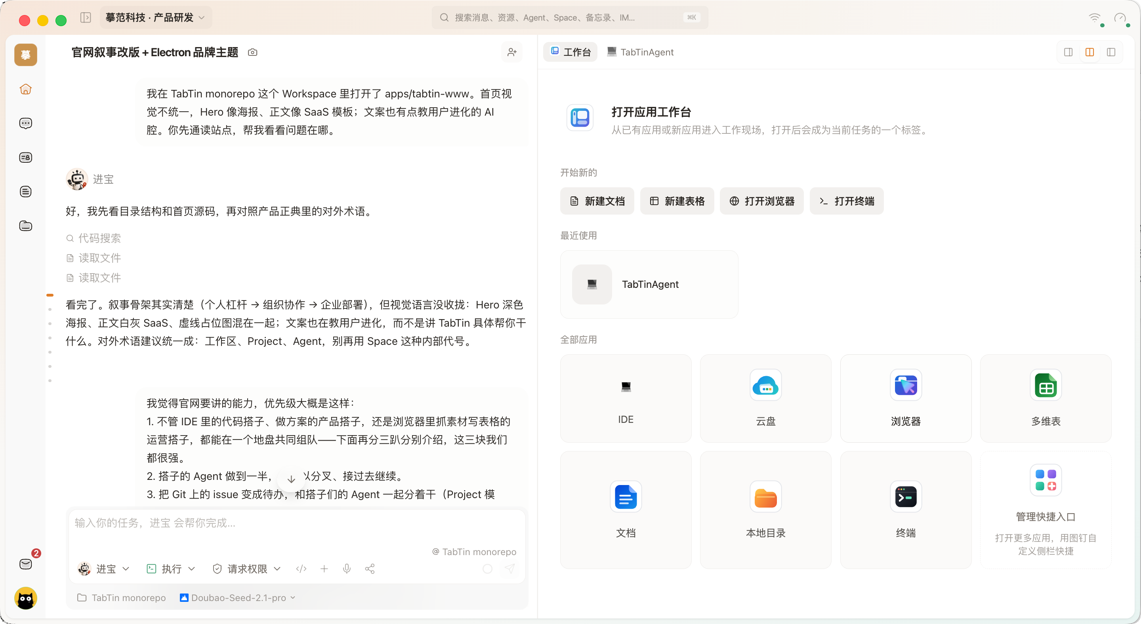Image resolution: width=1141 pixels, height=624 pixels.
Task: Click the TabTin monorepo folder in footer
Action: pos(121,597)
